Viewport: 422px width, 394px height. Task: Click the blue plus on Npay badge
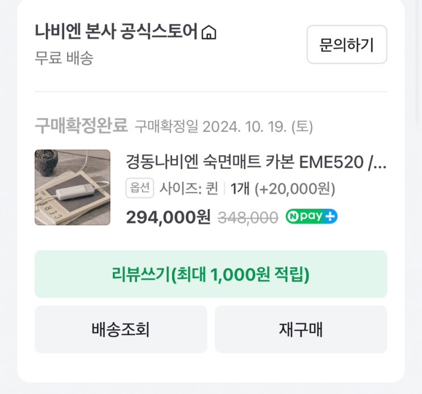(331, 217)
